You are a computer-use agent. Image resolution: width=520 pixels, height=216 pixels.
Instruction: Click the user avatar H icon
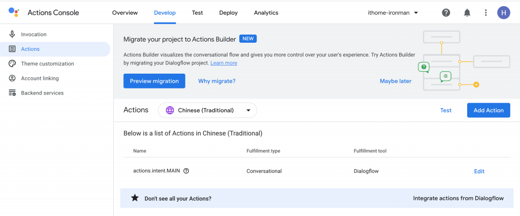tap(503, 13)
